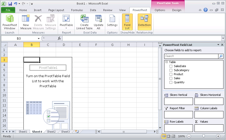The width and height of the screenshot is (226, 140).
Task: Toggle the Field List button
Action: 127,22
